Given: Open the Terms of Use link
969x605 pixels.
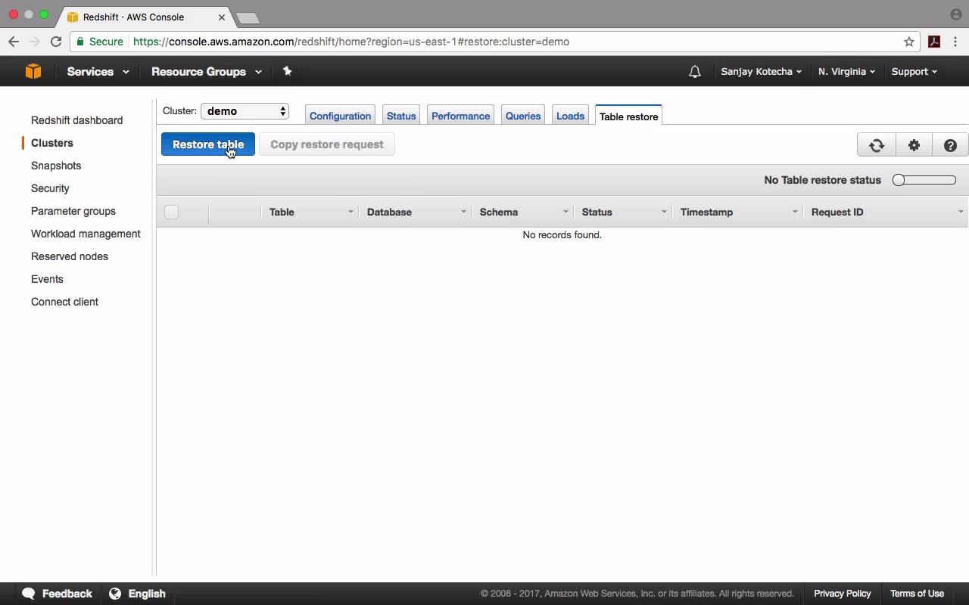Looking at the screenshot, I should [x=917, y=594].
